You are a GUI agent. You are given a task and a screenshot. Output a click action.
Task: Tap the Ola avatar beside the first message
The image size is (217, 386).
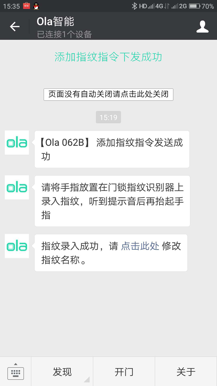tap(17, 142)
